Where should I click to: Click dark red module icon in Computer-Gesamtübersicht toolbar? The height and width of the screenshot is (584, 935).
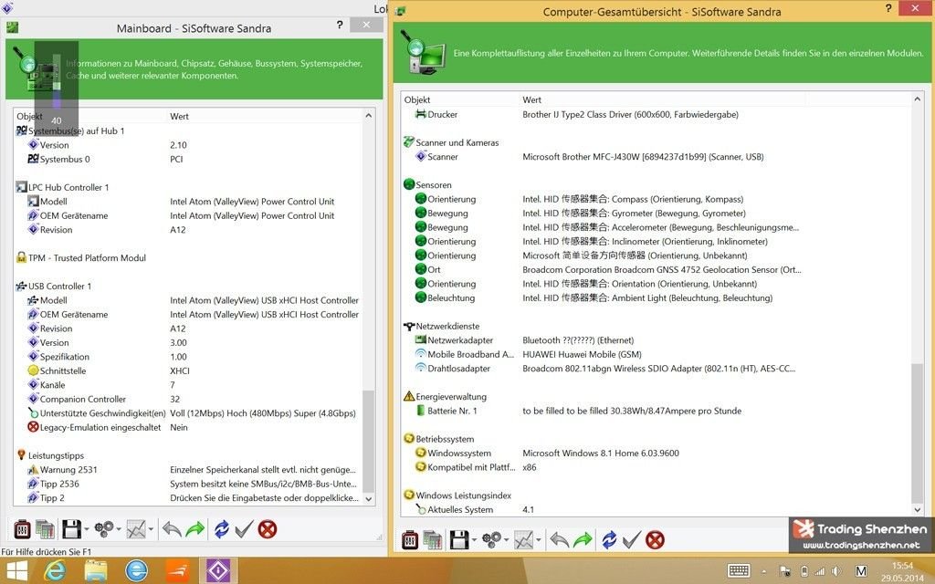[x=410, y=540]
